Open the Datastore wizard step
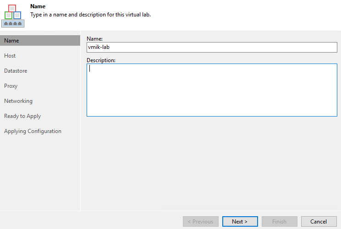The image size is (341, 229). [x=16, y=71]
